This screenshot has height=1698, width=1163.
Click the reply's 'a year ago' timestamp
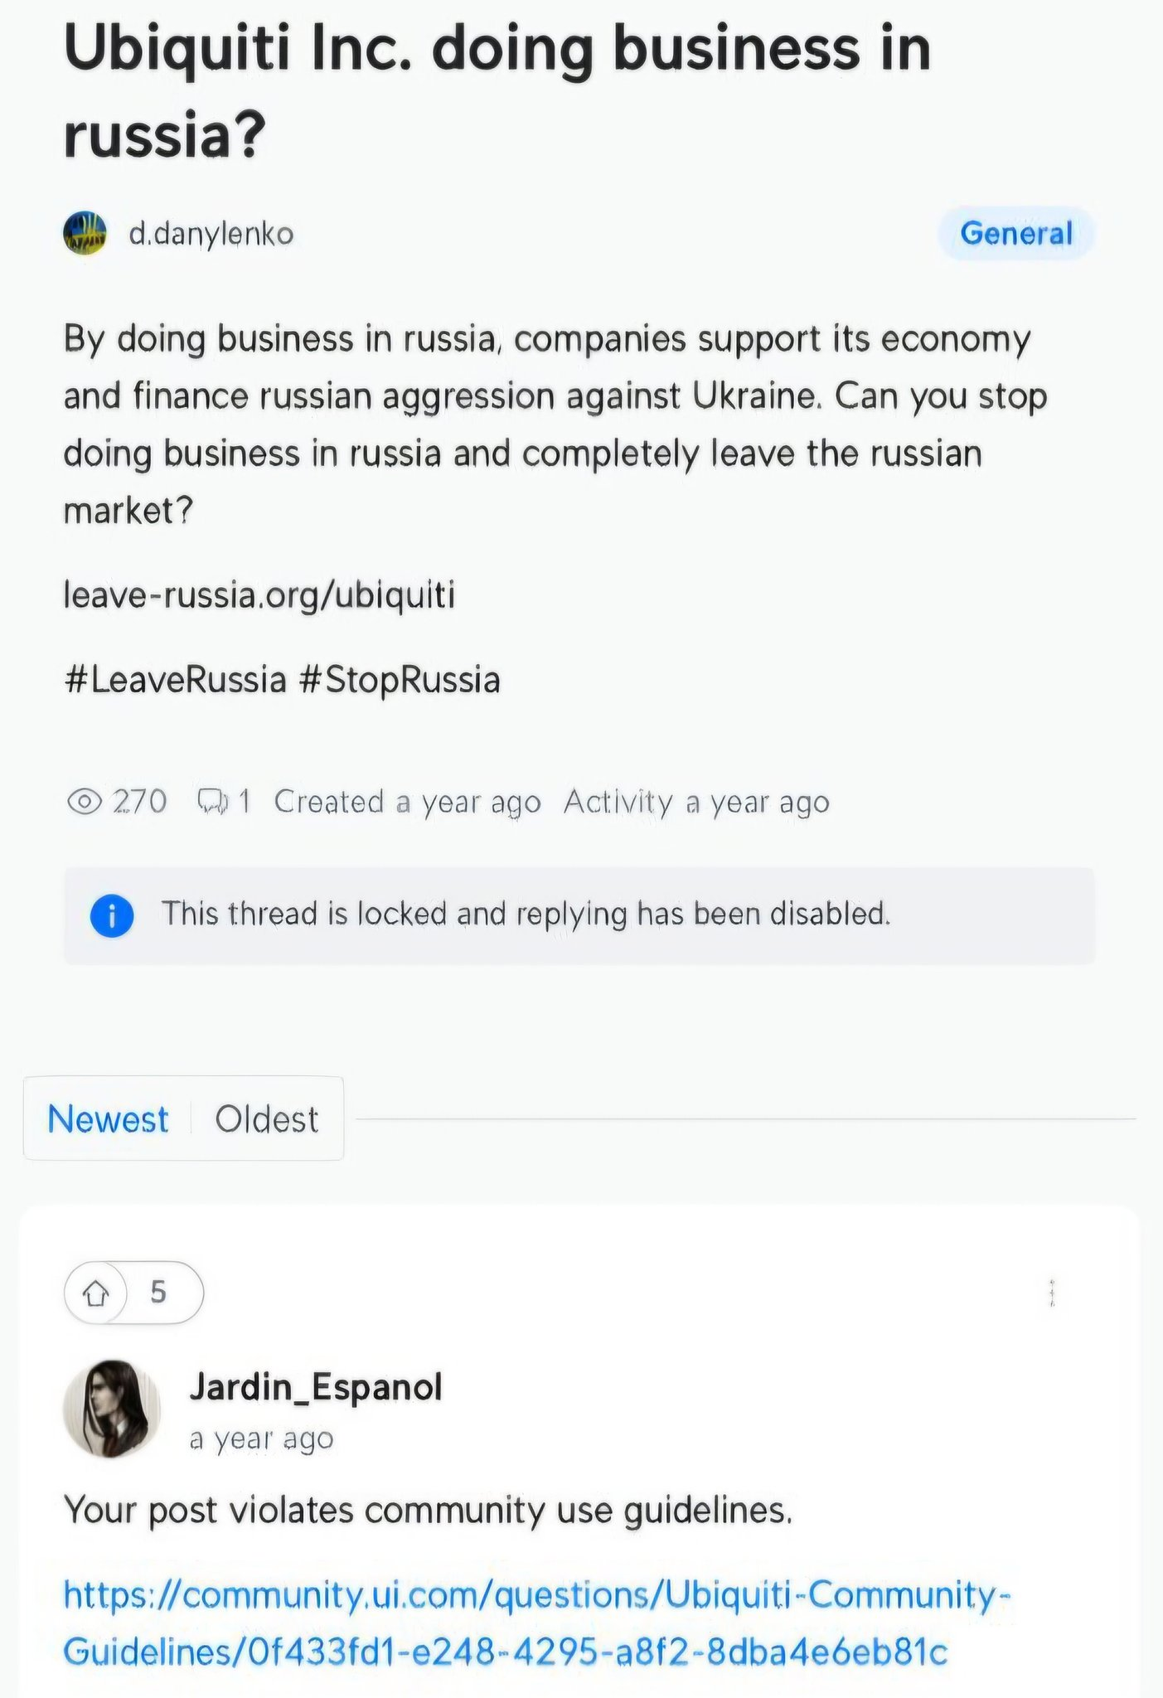(261, 1438)
